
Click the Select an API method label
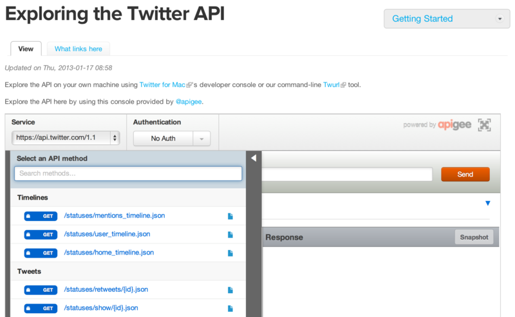52,158
